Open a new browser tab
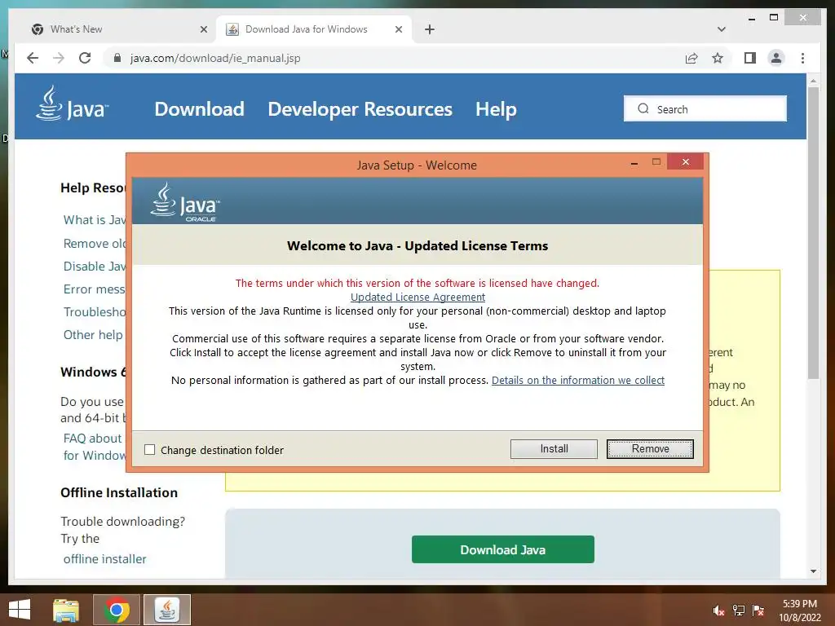 coord(429,29)
